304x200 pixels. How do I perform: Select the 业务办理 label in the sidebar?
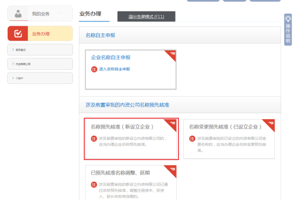(41, 34)
